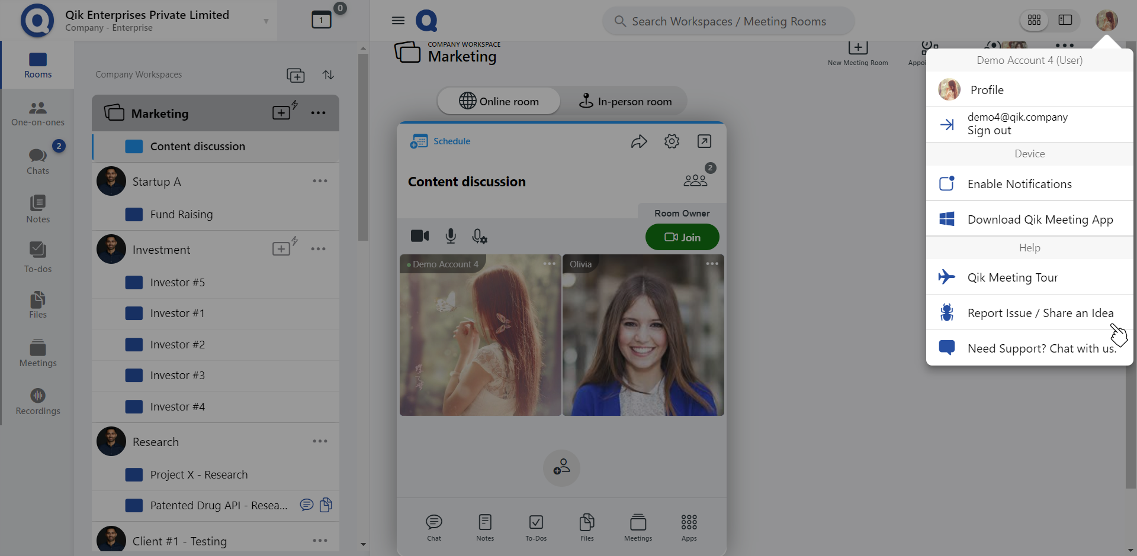Click the Schedule link
1137x556 pixels.
click(x=451, y=141)
